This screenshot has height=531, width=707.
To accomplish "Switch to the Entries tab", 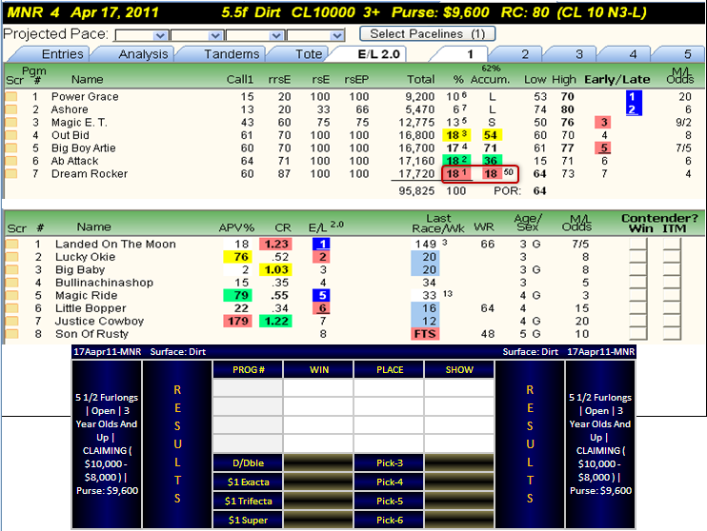I will coord(62,54).
